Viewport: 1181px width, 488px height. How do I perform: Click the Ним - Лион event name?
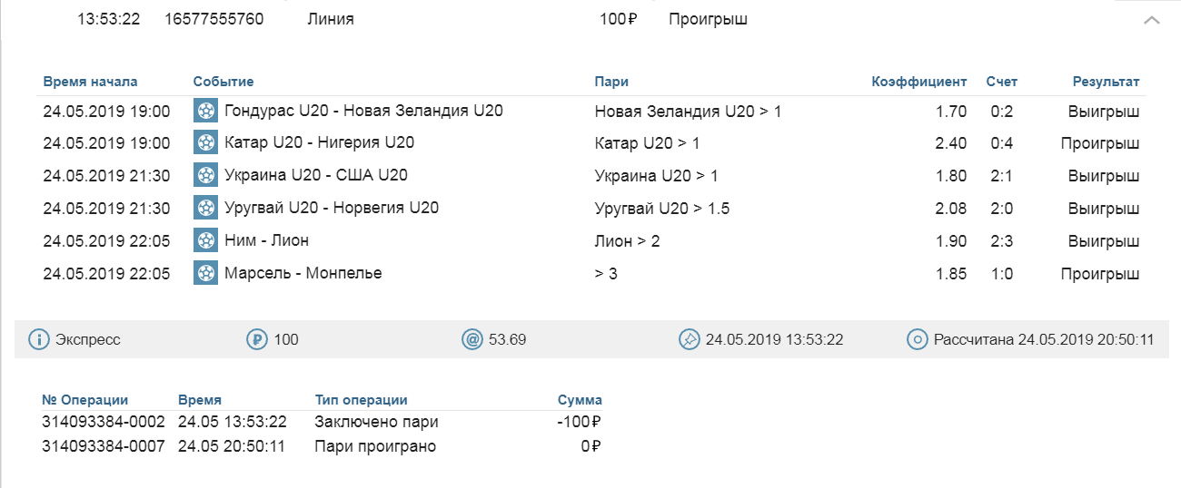[x=266, y=240]
